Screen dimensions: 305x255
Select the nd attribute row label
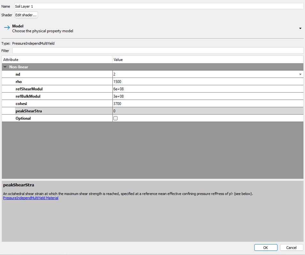(x=18, y=74)
